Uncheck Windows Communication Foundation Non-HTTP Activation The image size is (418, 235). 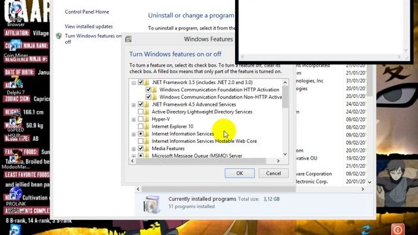(x=148, y=97)
